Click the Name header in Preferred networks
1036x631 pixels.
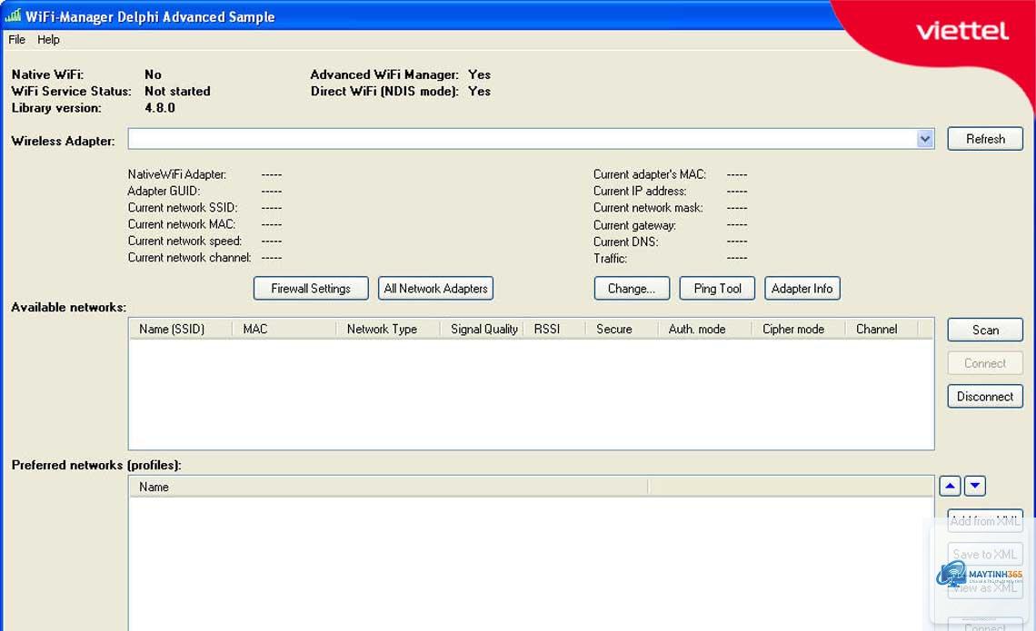(x=389, y=488)
